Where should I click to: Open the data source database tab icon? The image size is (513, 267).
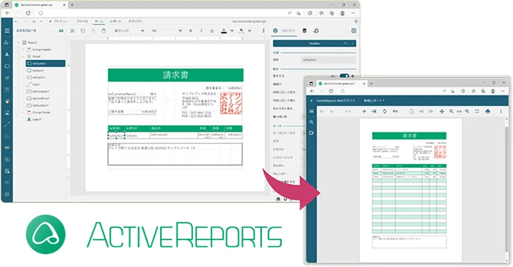(x=305, y=30)
